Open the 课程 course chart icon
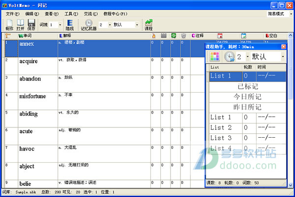 click(x=148, y=25)
